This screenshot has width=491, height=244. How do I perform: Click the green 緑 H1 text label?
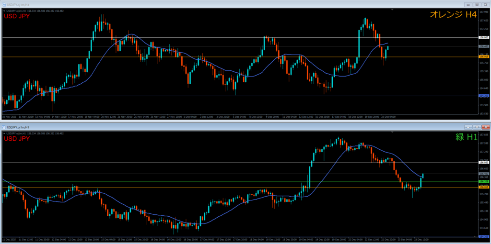click(x=466, y=138)
